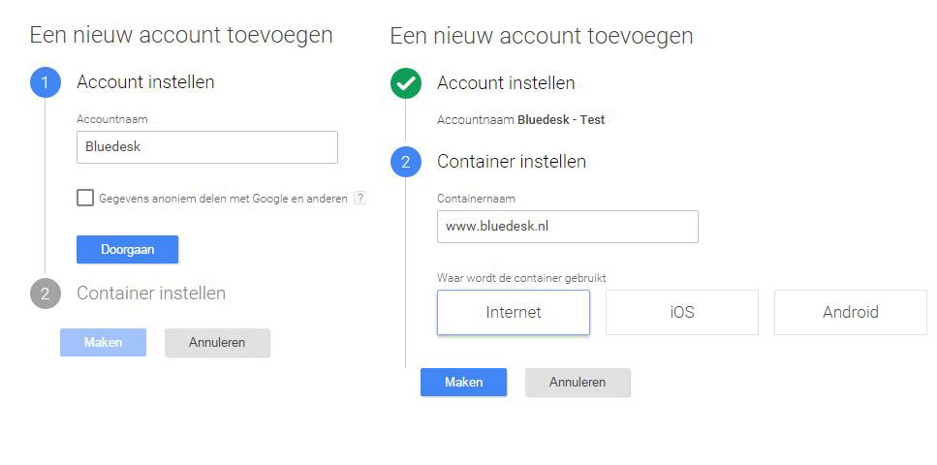Open the question mark help icon

pos(359,198)
